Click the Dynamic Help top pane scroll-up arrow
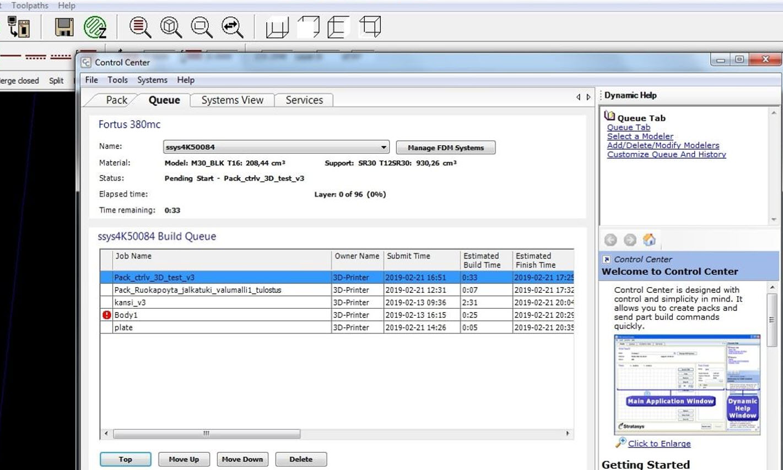The height and width of the screenshot is (470, 783). pos(774,113)
